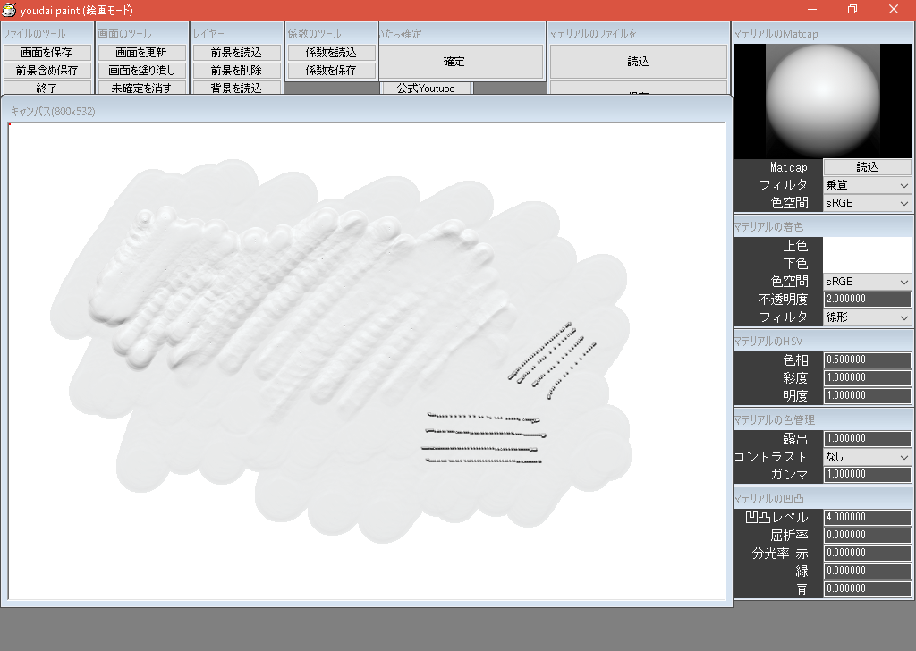Screen dimensions: 916x651
Task: Click 画面を塗り潰し to fill the screen
Action: (x=141, y=70)
